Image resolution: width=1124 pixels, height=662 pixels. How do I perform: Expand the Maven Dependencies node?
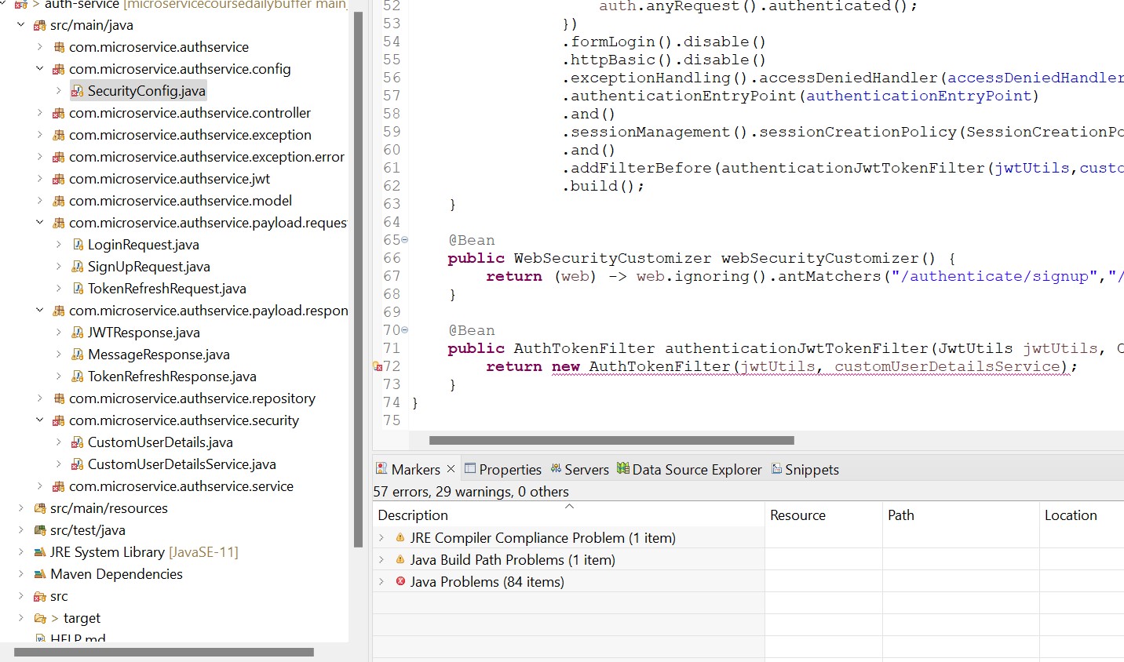21,574
